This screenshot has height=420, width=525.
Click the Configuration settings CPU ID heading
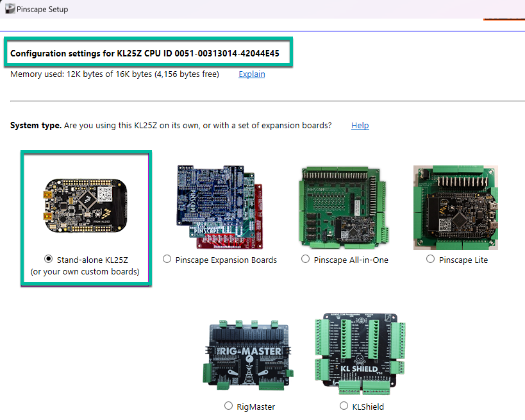point(145,53)
